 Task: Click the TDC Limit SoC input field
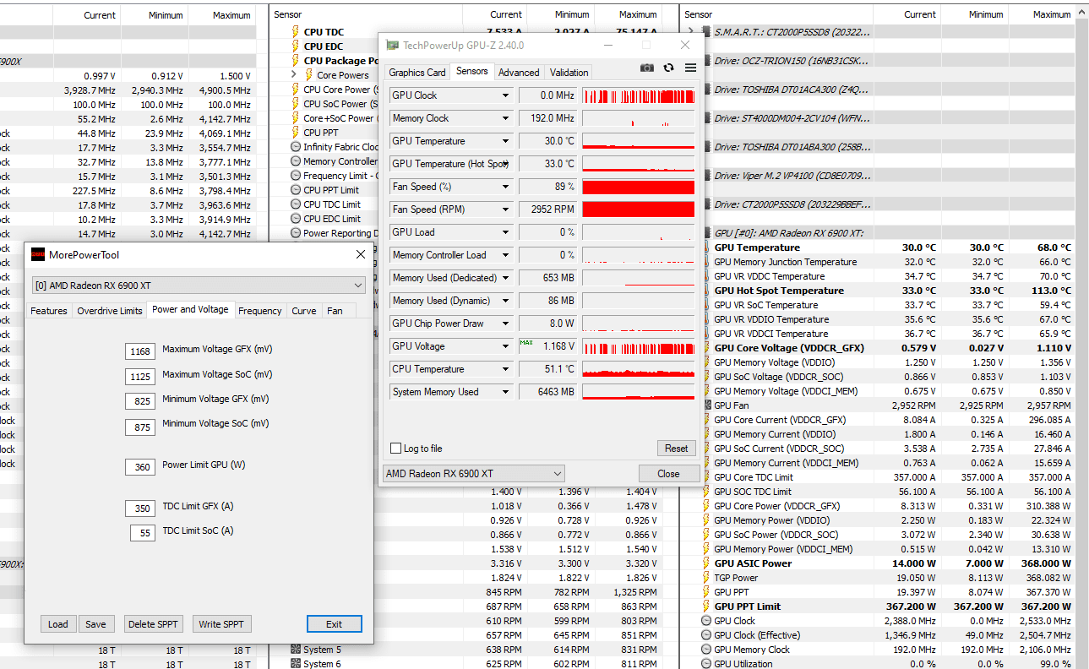click(143, 533)
